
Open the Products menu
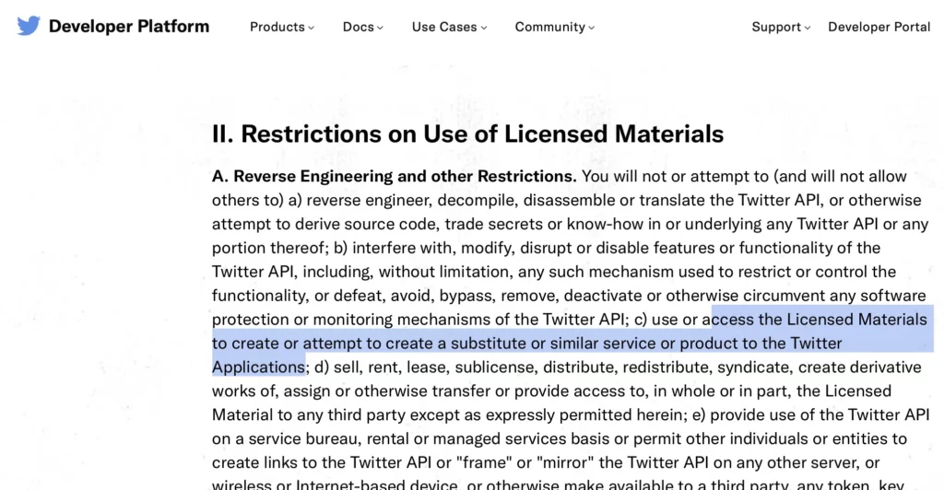pyautogui.click(x=282, y=27)
